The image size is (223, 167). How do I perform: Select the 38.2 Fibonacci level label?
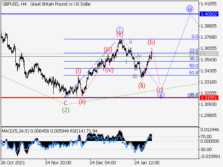pyautogui.click(x=194, y=59)
